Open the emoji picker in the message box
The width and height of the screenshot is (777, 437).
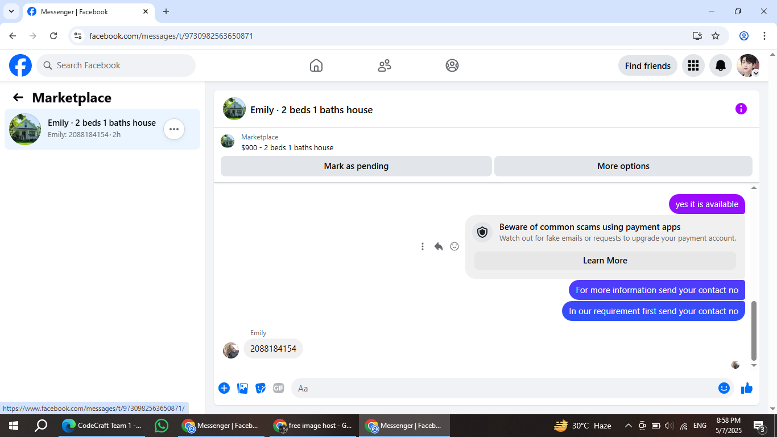coord(724,388)
